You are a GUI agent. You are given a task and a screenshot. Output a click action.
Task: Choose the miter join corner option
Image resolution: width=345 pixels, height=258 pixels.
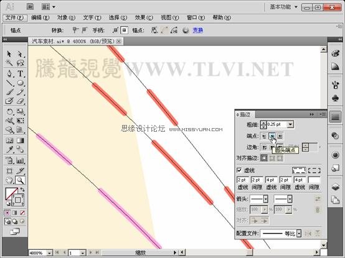click(264, 147)
